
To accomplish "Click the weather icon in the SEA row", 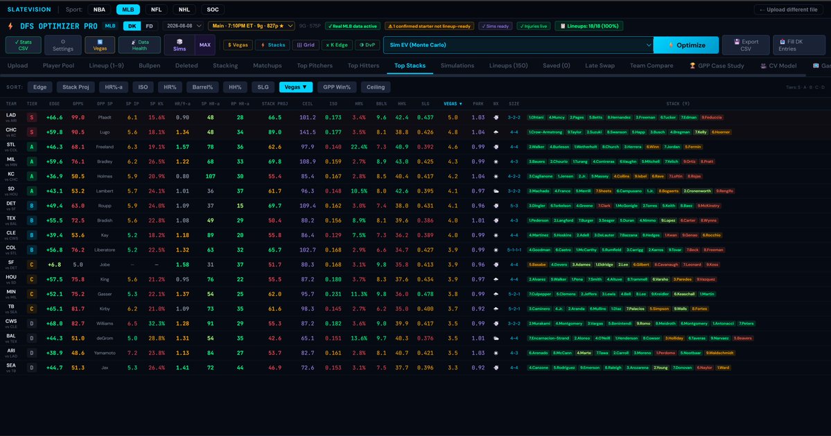I will click(x=496, y=367).
